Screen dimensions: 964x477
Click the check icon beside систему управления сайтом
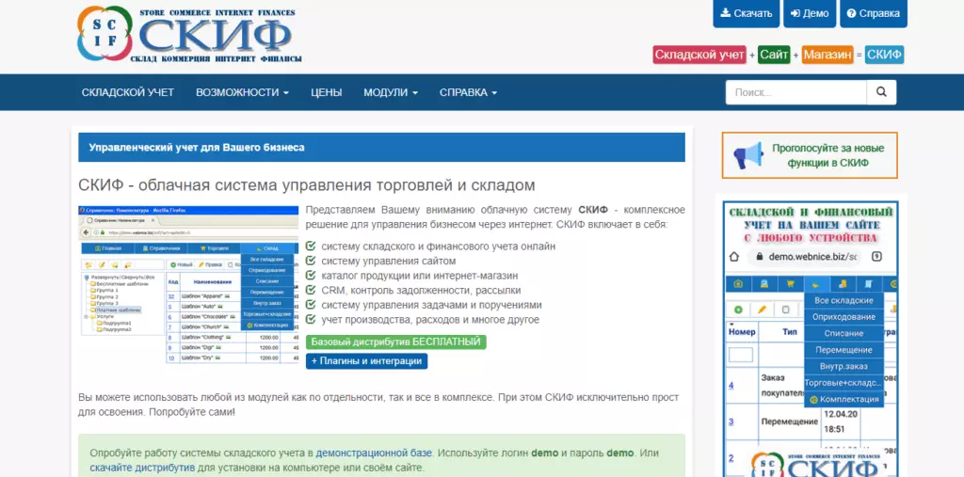tap(311, 261)
